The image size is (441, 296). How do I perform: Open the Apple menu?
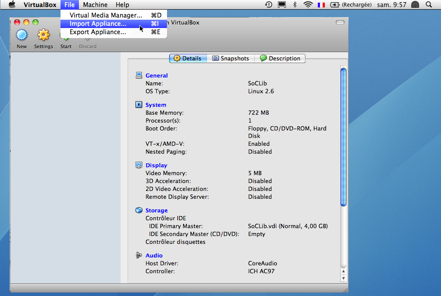coord(12,4)
